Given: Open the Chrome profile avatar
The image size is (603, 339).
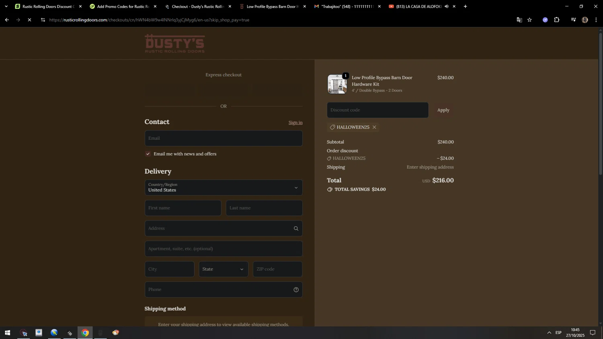Looking at the screenshot, I should click(585, 20).
